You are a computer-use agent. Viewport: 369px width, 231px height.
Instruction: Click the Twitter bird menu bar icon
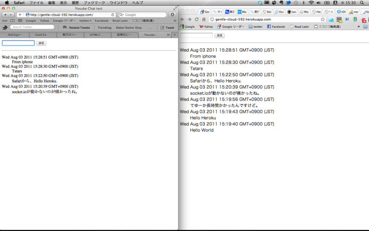point(289,3)
